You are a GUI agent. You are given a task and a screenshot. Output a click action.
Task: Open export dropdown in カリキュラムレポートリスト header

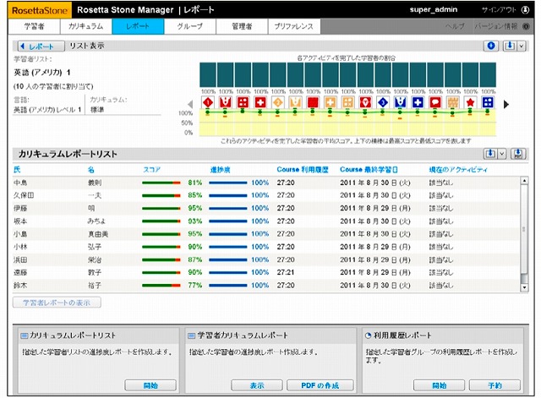pyautogui.click(x=501, y=154)
